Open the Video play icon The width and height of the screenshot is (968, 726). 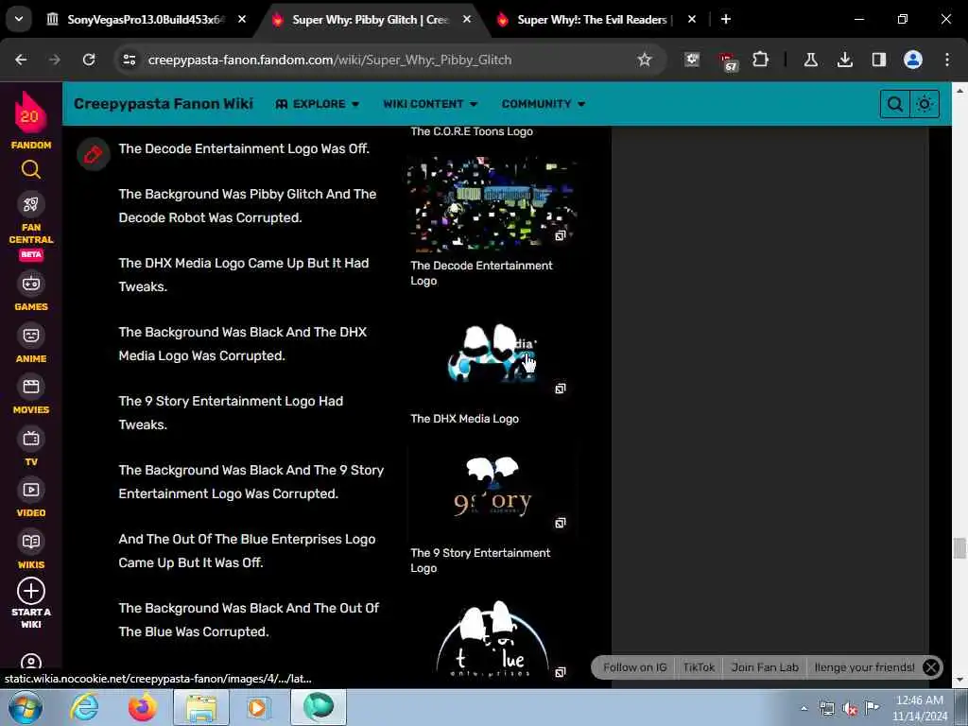31,490
